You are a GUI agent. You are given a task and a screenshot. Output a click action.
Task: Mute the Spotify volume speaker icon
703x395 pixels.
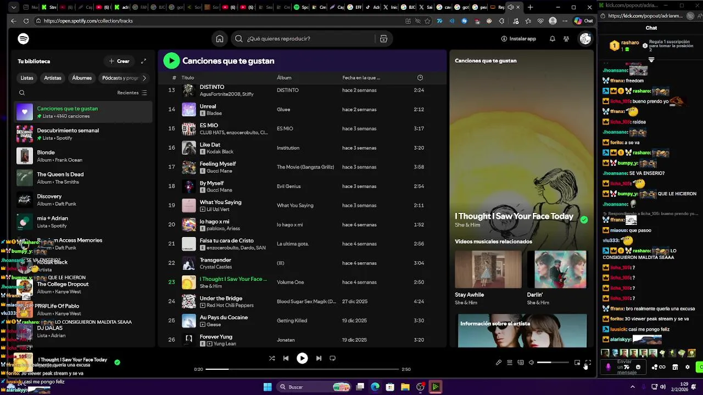[x=531, y=363]
